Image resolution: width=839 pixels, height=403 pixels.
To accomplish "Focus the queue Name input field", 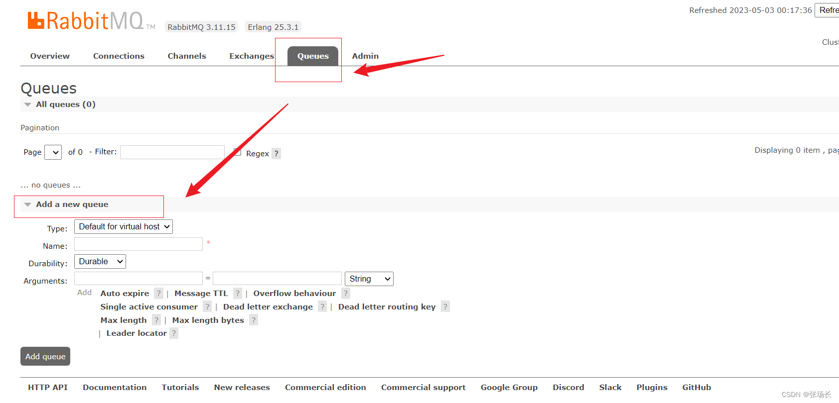I will pyautogui.click(x=139, y=244).
